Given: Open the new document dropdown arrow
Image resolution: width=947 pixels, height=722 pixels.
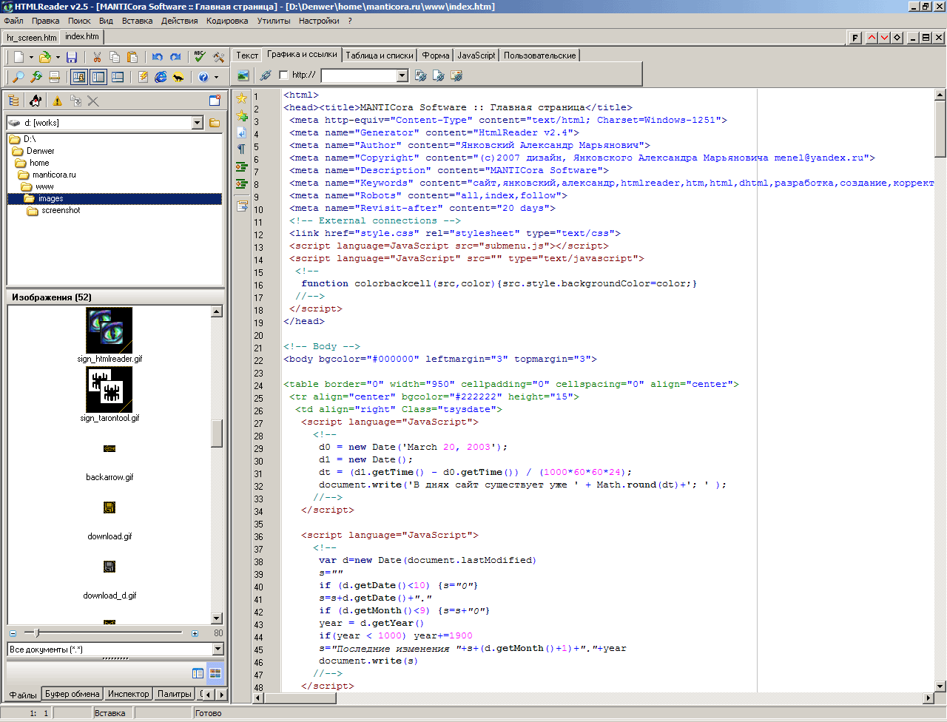Looking at the screenshot, I should 31,58.
